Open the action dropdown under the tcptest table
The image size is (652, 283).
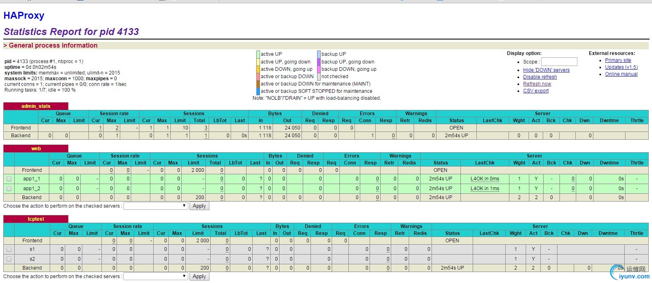(156, 276)
